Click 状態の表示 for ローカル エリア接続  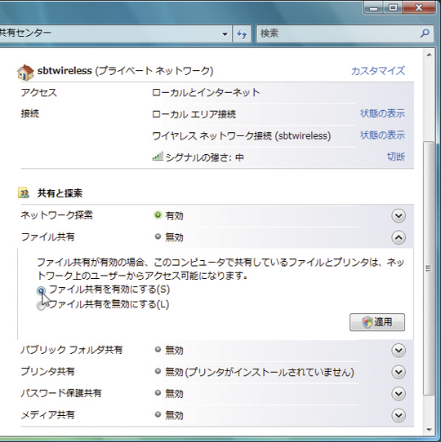pos(382,113)
